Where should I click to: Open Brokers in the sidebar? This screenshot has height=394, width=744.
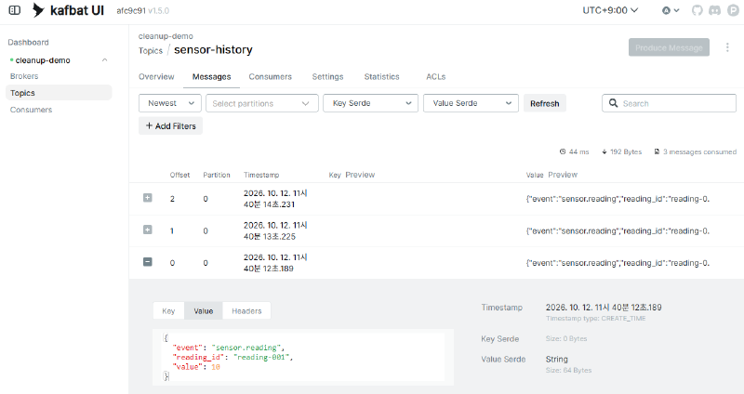(x=24, y=76)
